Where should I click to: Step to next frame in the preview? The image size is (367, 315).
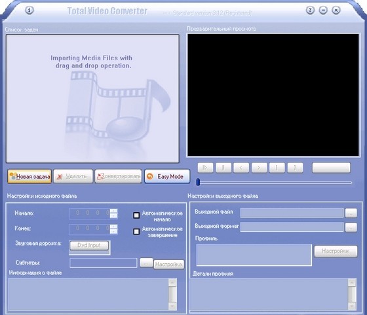tap(259, 168)
